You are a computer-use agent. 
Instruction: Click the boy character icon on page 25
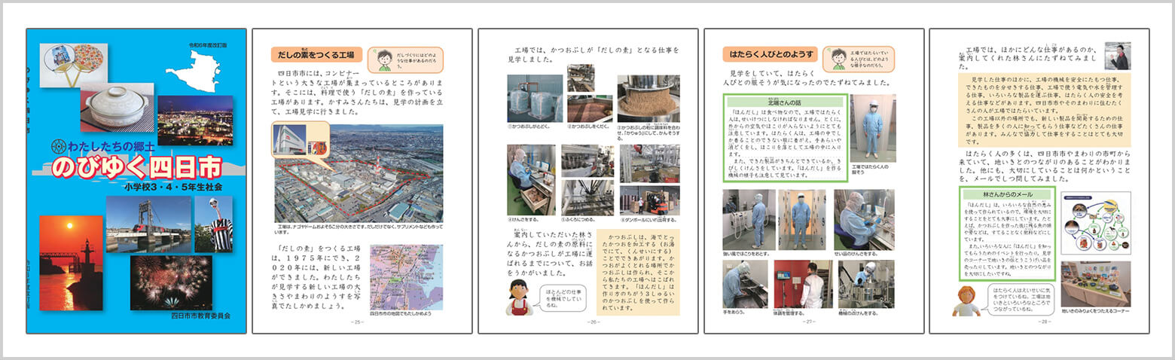(384, 59)
